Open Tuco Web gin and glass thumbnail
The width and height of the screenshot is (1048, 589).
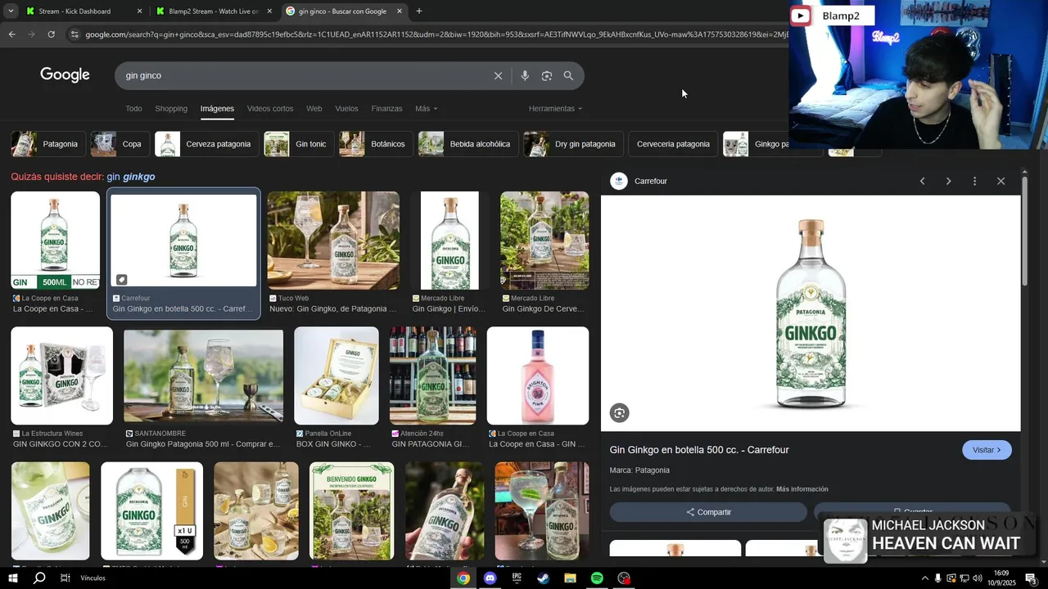tap(333, 241)
